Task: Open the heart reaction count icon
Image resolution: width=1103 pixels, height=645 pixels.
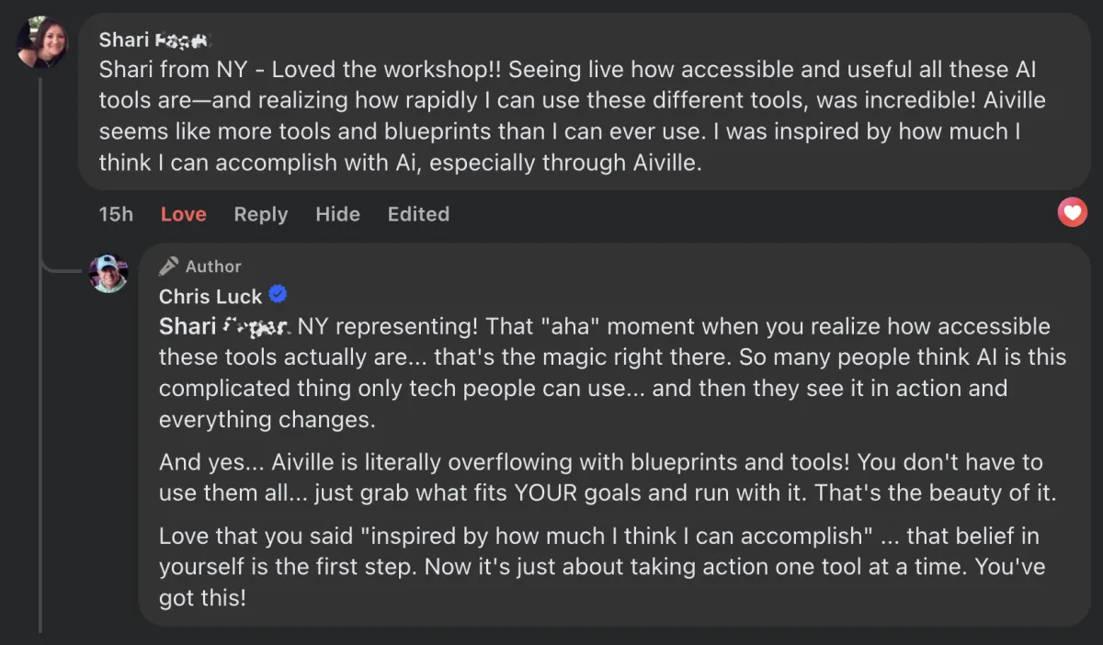Action: 1072,213
